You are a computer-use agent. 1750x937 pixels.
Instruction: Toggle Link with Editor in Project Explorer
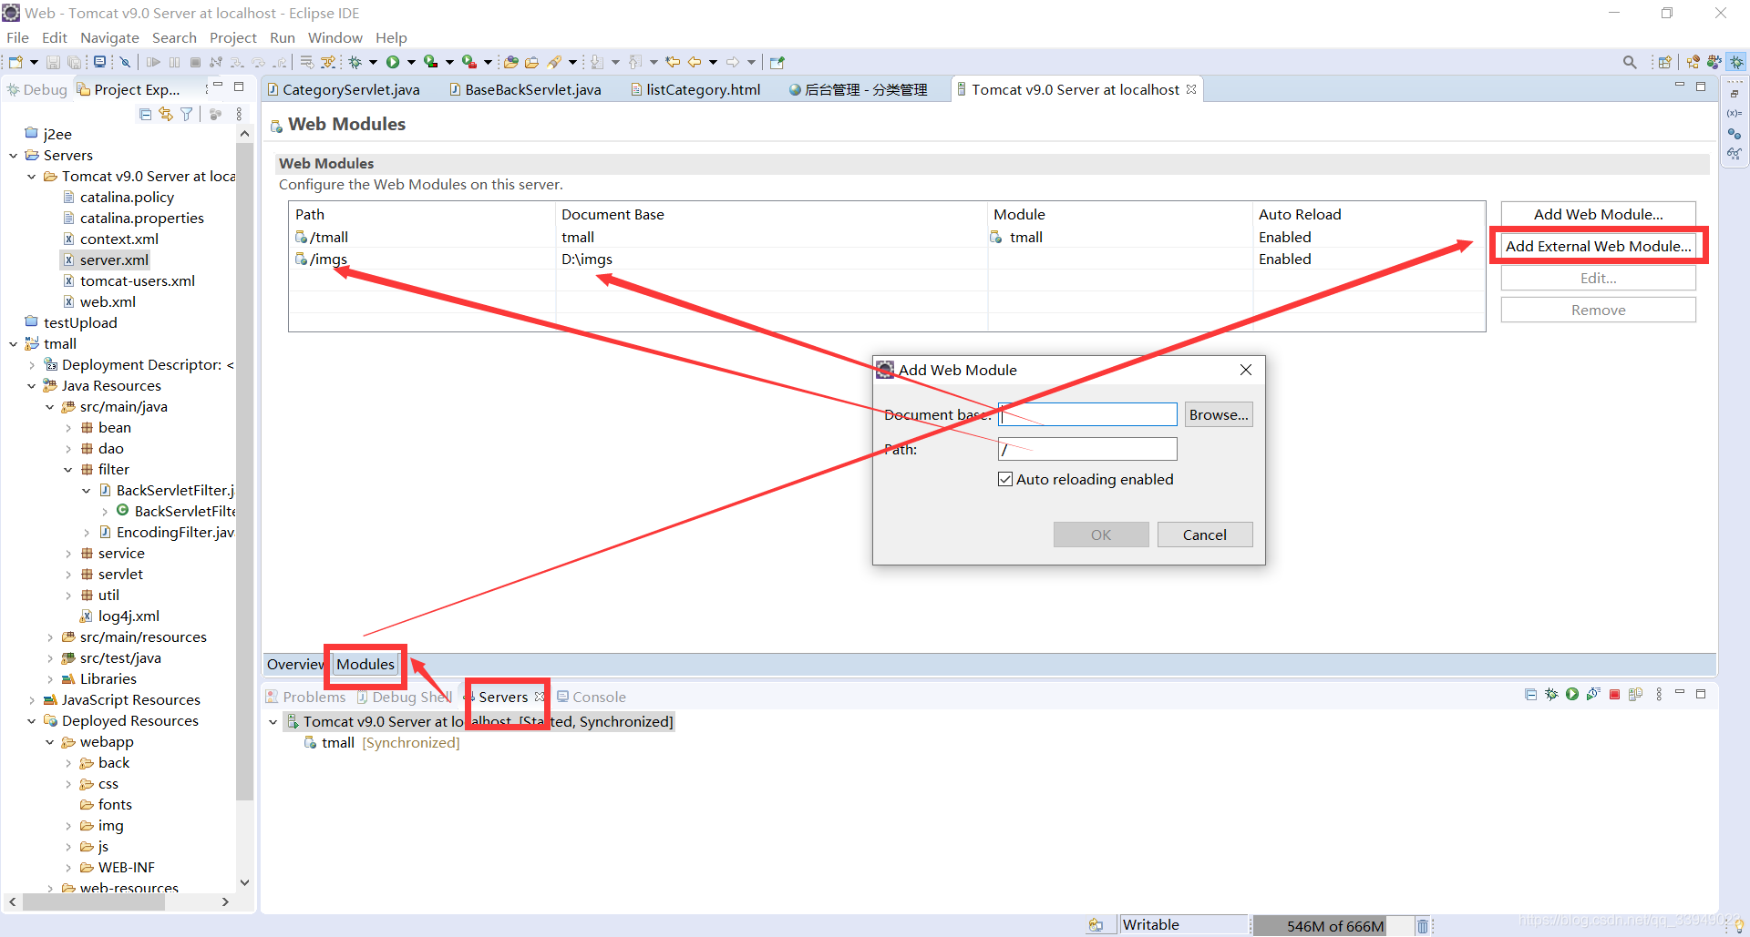pos(165,114)
